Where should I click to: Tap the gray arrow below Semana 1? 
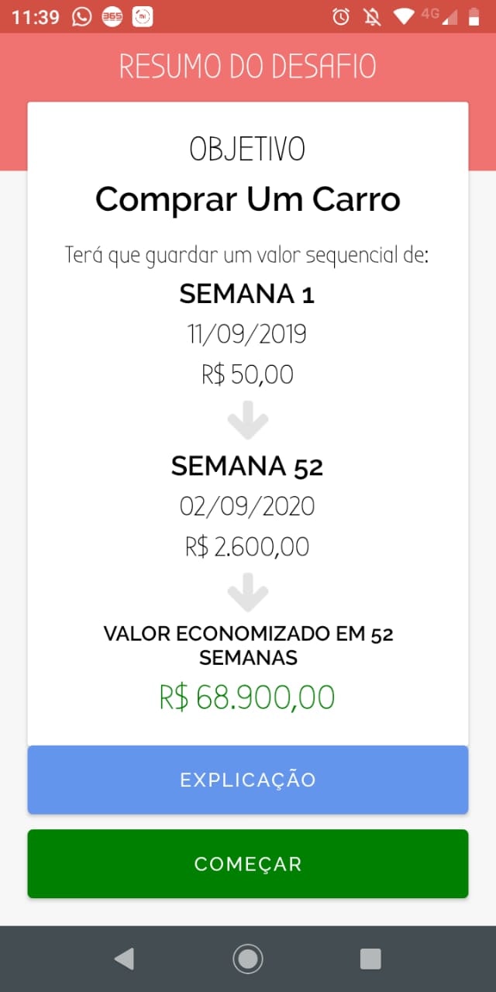click(246, 418)
